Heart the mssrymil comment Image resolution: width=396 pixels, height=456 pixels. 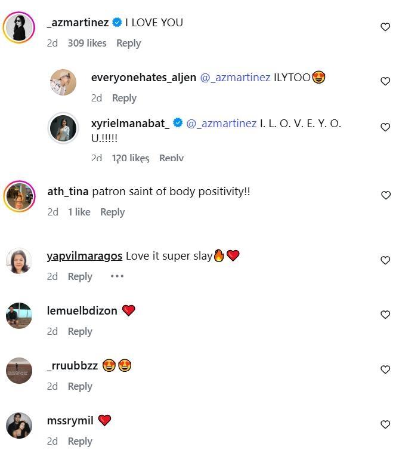(385, 424)
